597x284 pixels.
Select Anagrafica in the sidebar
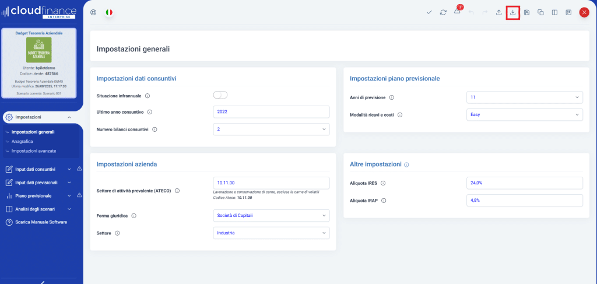pyautogui.click(x=22, y=141)
